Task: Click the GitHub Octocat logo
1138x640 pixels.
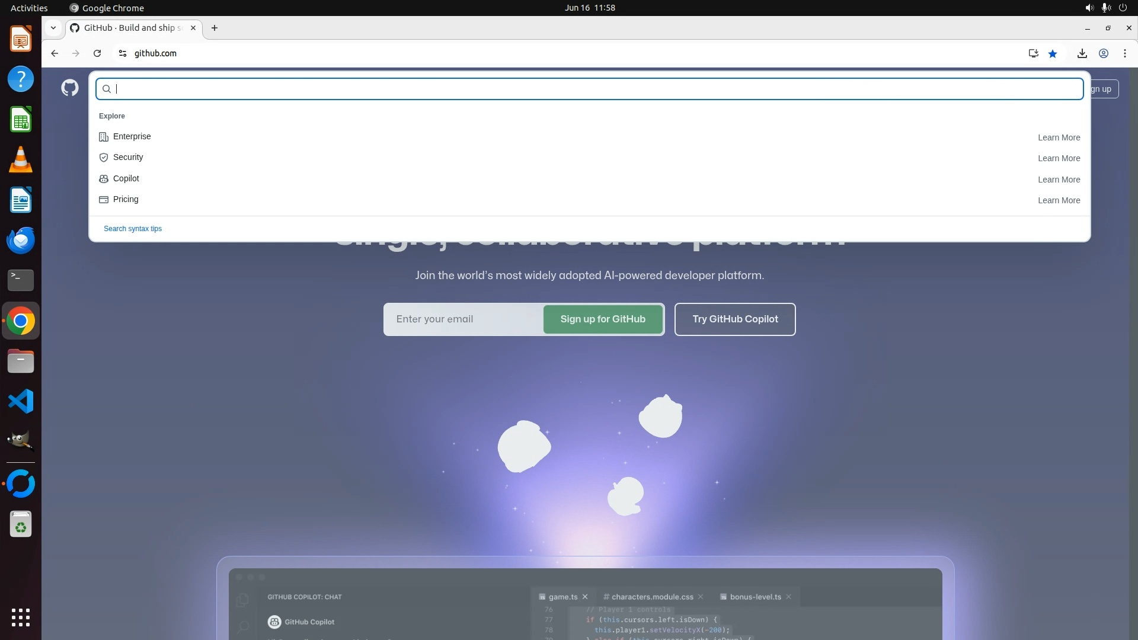Action: [70, 88]
